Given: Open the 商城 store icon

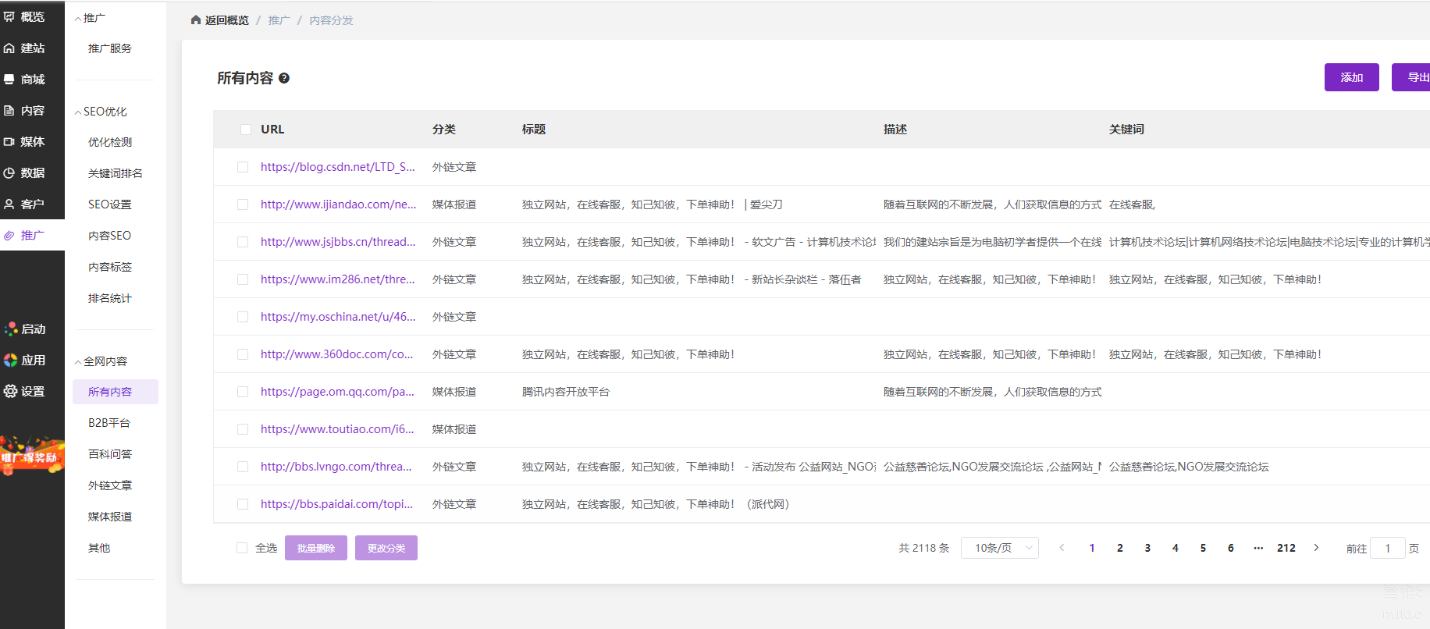Looking at the screenshot, I should (x=9, y=80).
